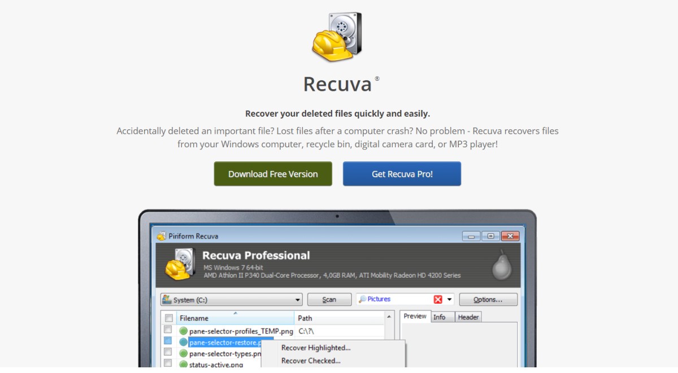Click the 'Recover your deleted files quickly' tagline

point(338,113)
